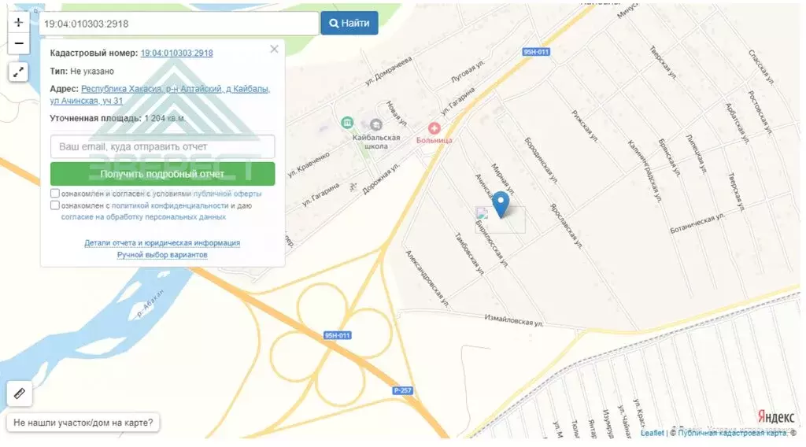Click the blue location pin marker
Screen dimensions: 806x447
click(x=501, y=205)
